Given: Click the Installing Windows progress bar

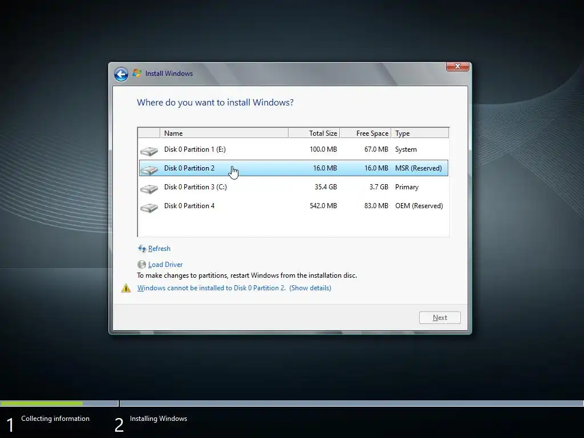Looking at the screenshot, I should tap(351, 403).
